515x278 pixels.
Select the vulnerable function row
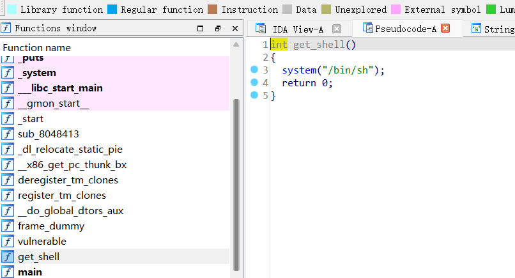point(115,241)
